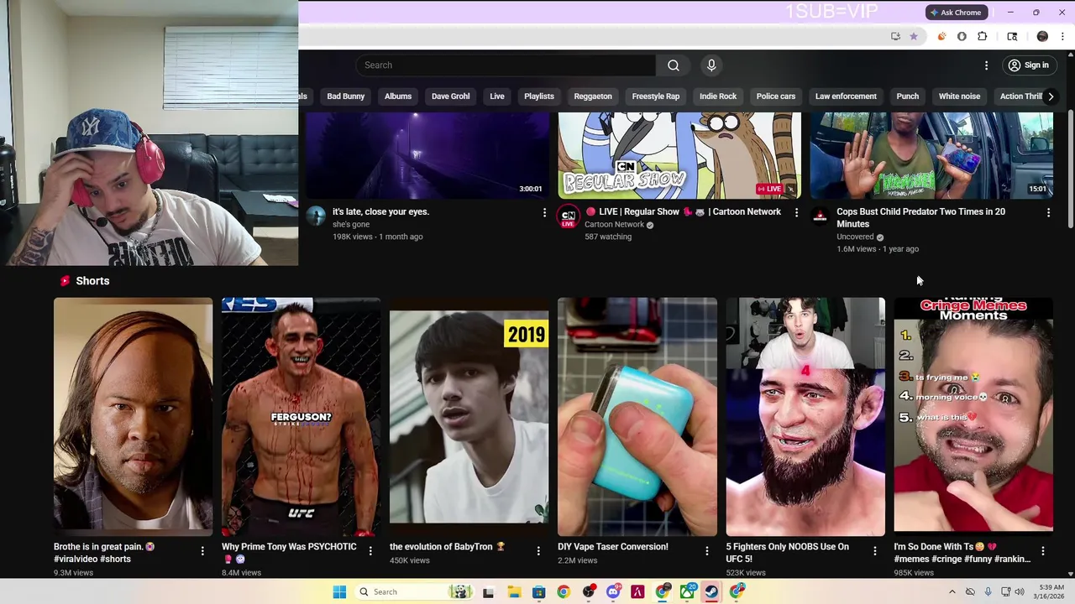Select the Live filter chip
Image resolution: width=1075 pixels, height=604 pixels.
click(497, 96)
